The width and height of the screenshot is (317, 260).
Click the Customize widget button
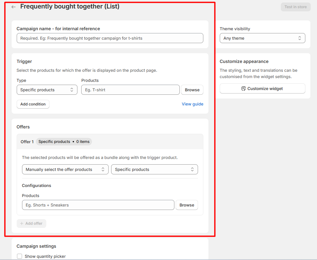263,88
